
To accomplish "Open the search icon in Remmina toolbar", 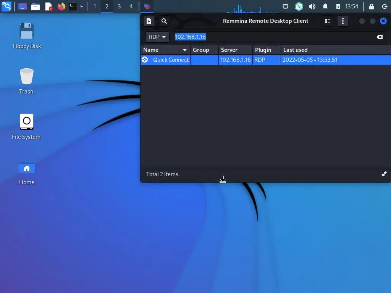I will pos(164,21).
